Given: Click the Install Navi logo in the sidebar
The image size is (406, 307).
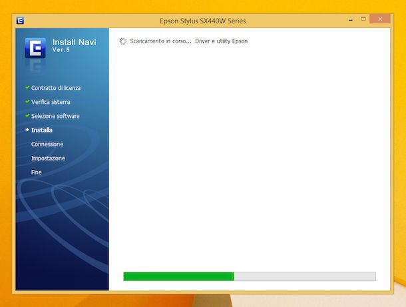Looking at the screenshot, I should click(35, 48).
